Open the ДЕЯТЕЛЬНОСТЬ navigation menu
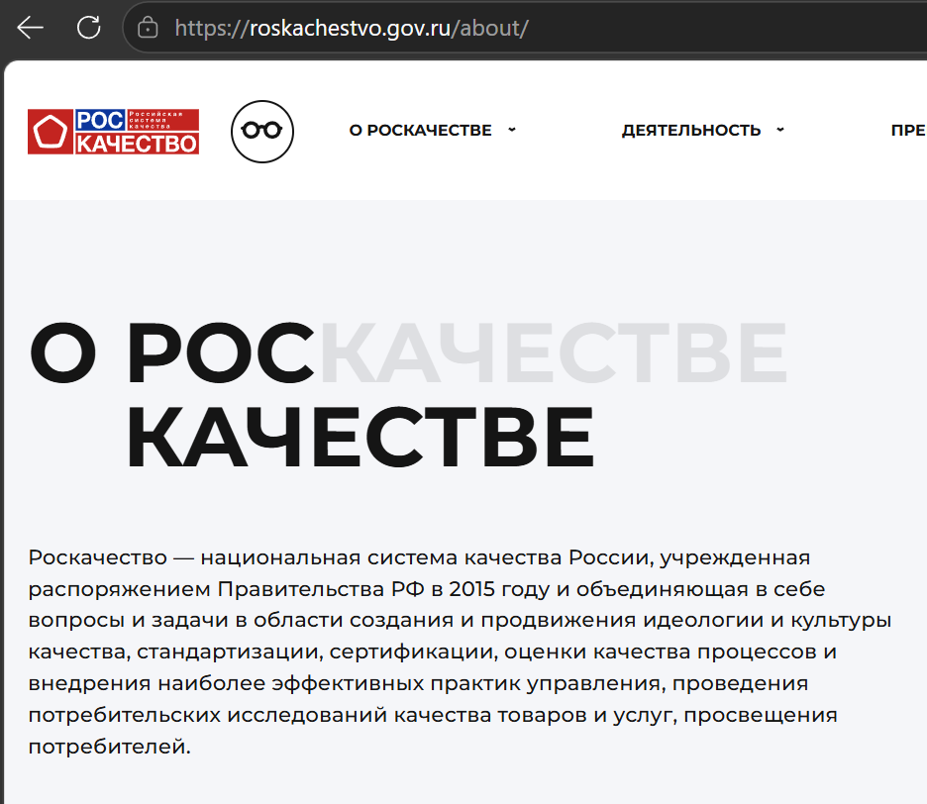This screenshot has width=927, height=804. coord(691,130)
